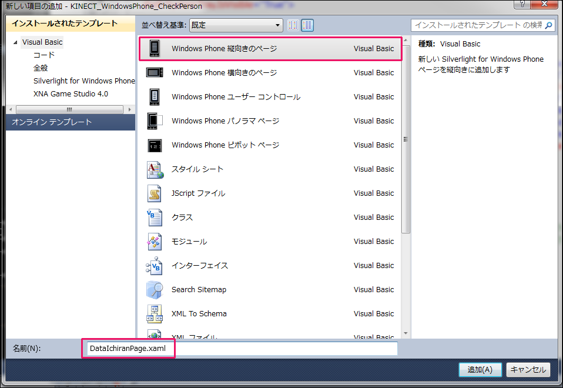Select the Windows Phone 横向きのページ label

coord(224,73)
